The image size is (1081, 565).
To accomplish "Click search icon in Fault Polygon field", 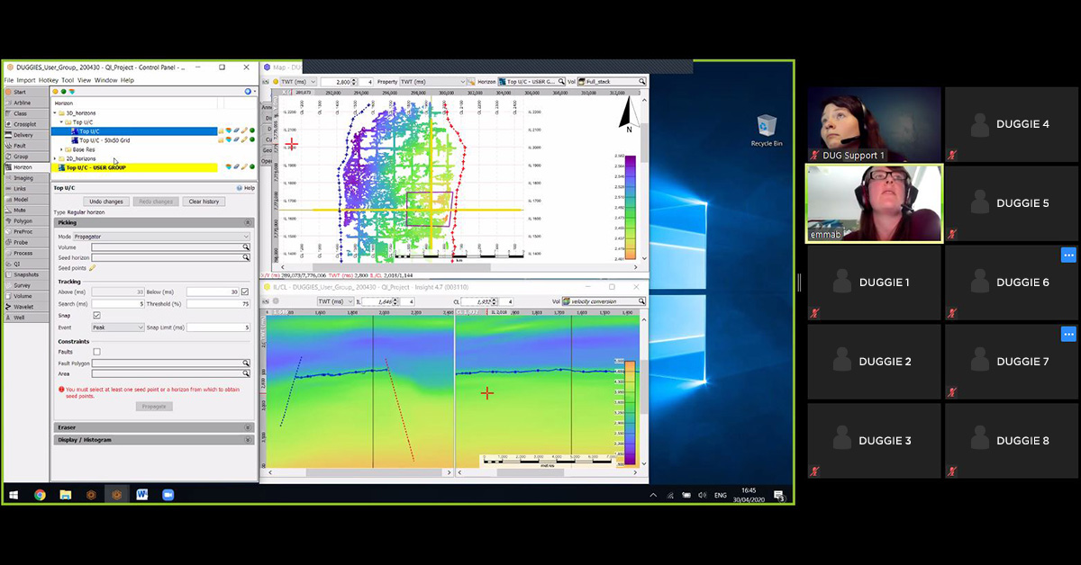I will [246, 363].
